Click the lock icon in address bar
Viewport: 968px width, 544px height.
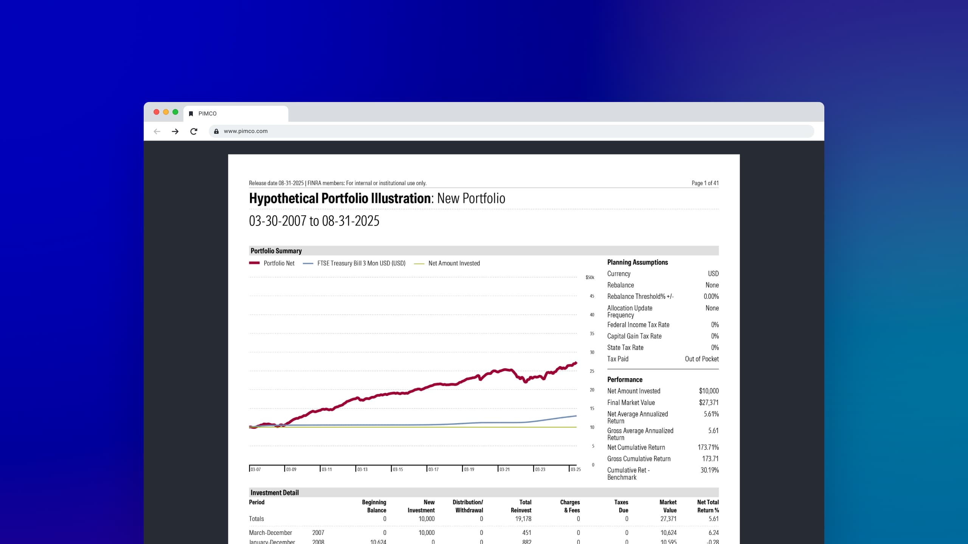tap(216, 131)
